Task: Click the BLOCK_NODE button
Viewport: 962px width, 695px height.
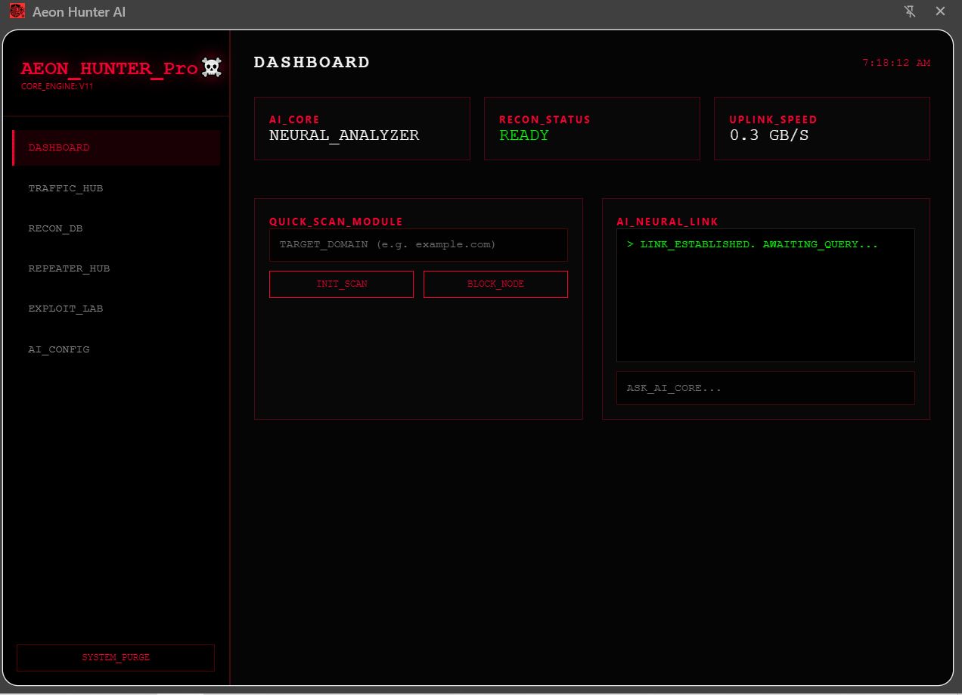Action: click(495, 284)
